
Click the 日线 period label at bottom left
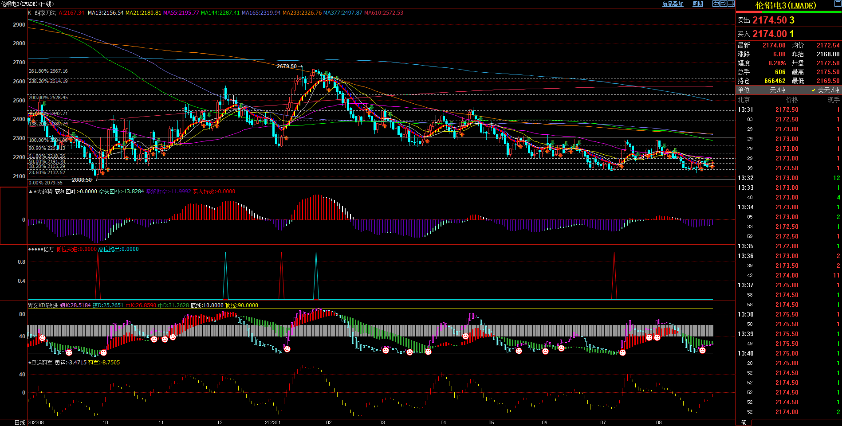tap(20, 422)
